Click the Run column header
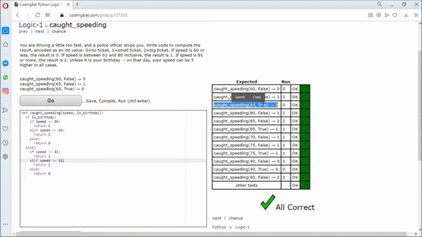The height and width of the screenshot is (237, 422). 286,82
